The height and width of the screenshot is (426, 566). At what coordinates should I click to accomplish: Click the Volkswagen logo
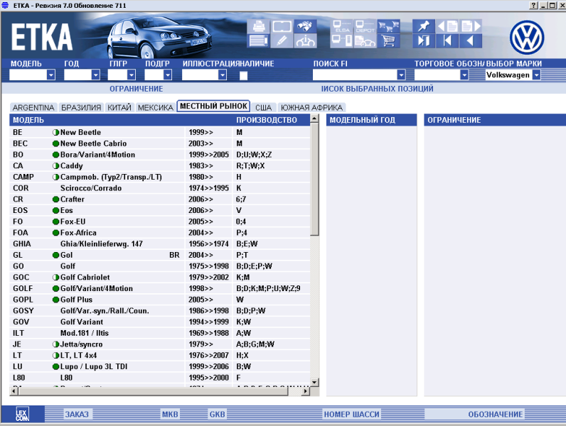[527, 37]
